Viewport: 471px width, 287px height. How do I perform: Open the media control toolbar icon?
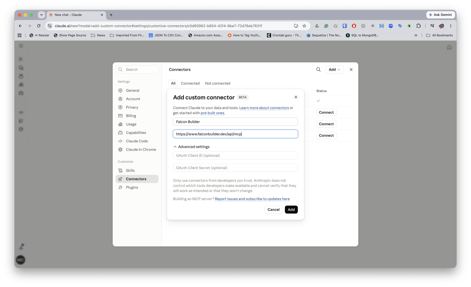tap(432, 26)
